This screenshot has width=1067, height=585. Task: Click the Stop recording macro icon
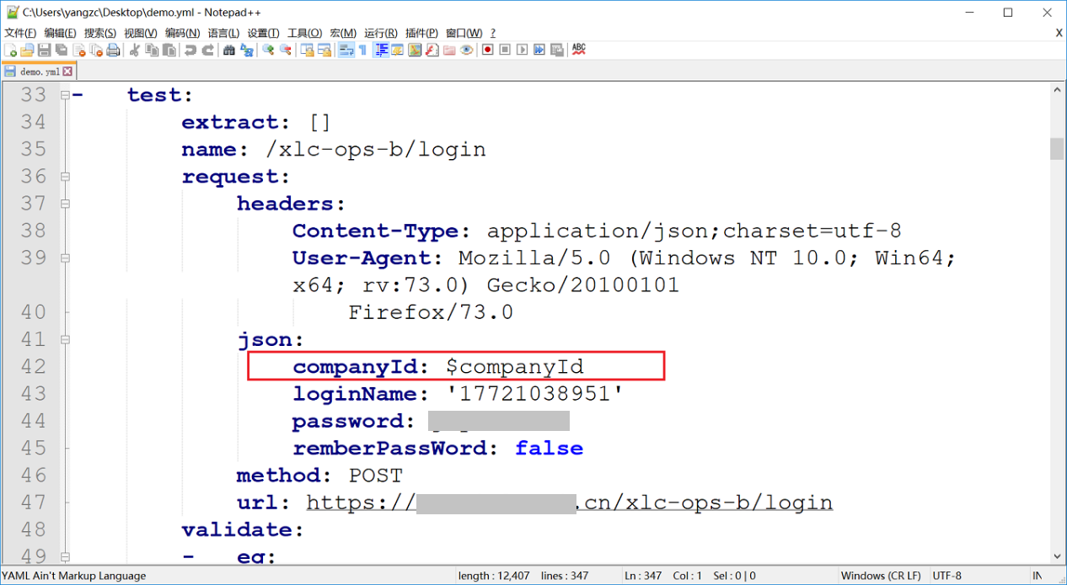(505, 51)
